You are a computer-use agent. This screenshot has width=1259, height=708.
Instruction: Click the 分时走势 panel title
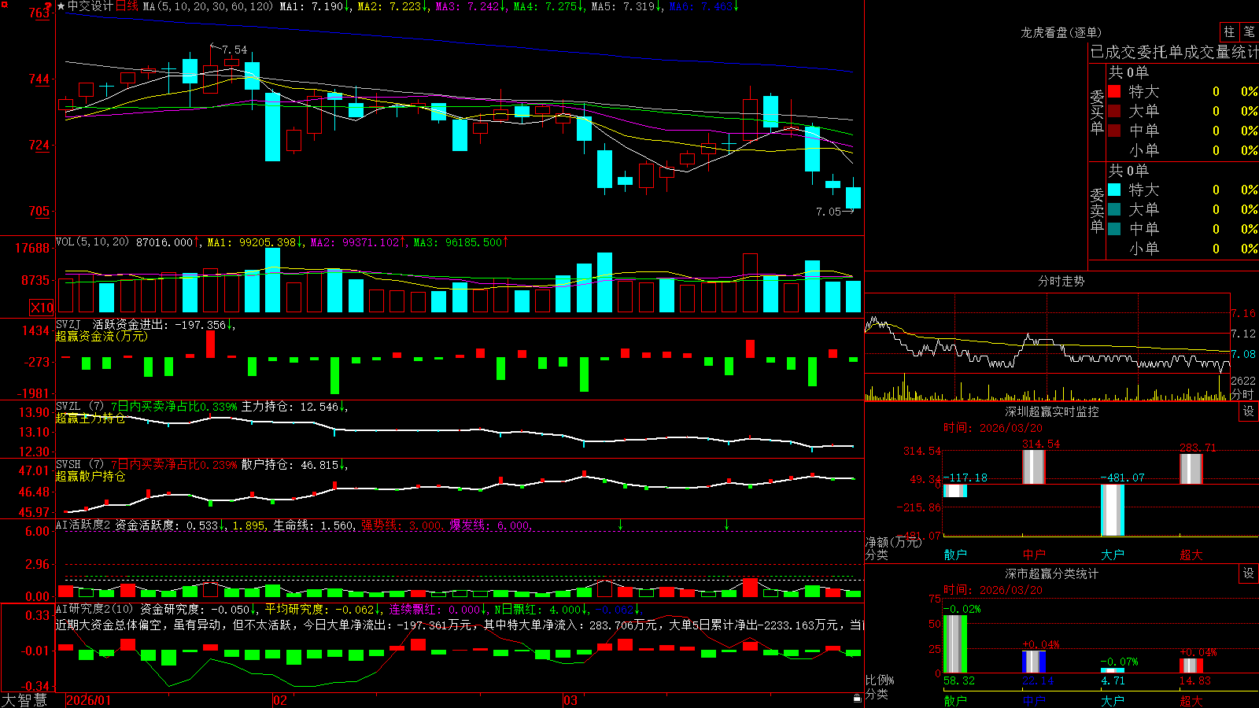tap(1061, 281)
